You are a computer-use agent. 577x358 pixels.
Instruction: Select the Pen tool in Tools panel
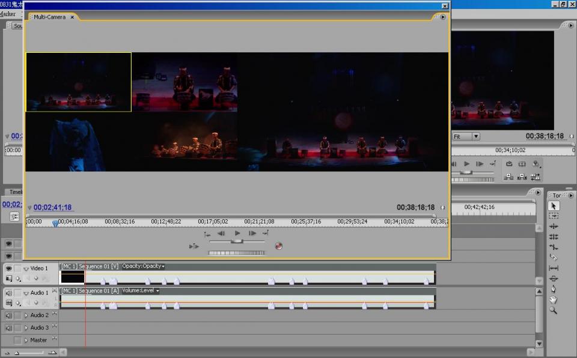click(x=554, y=289)
